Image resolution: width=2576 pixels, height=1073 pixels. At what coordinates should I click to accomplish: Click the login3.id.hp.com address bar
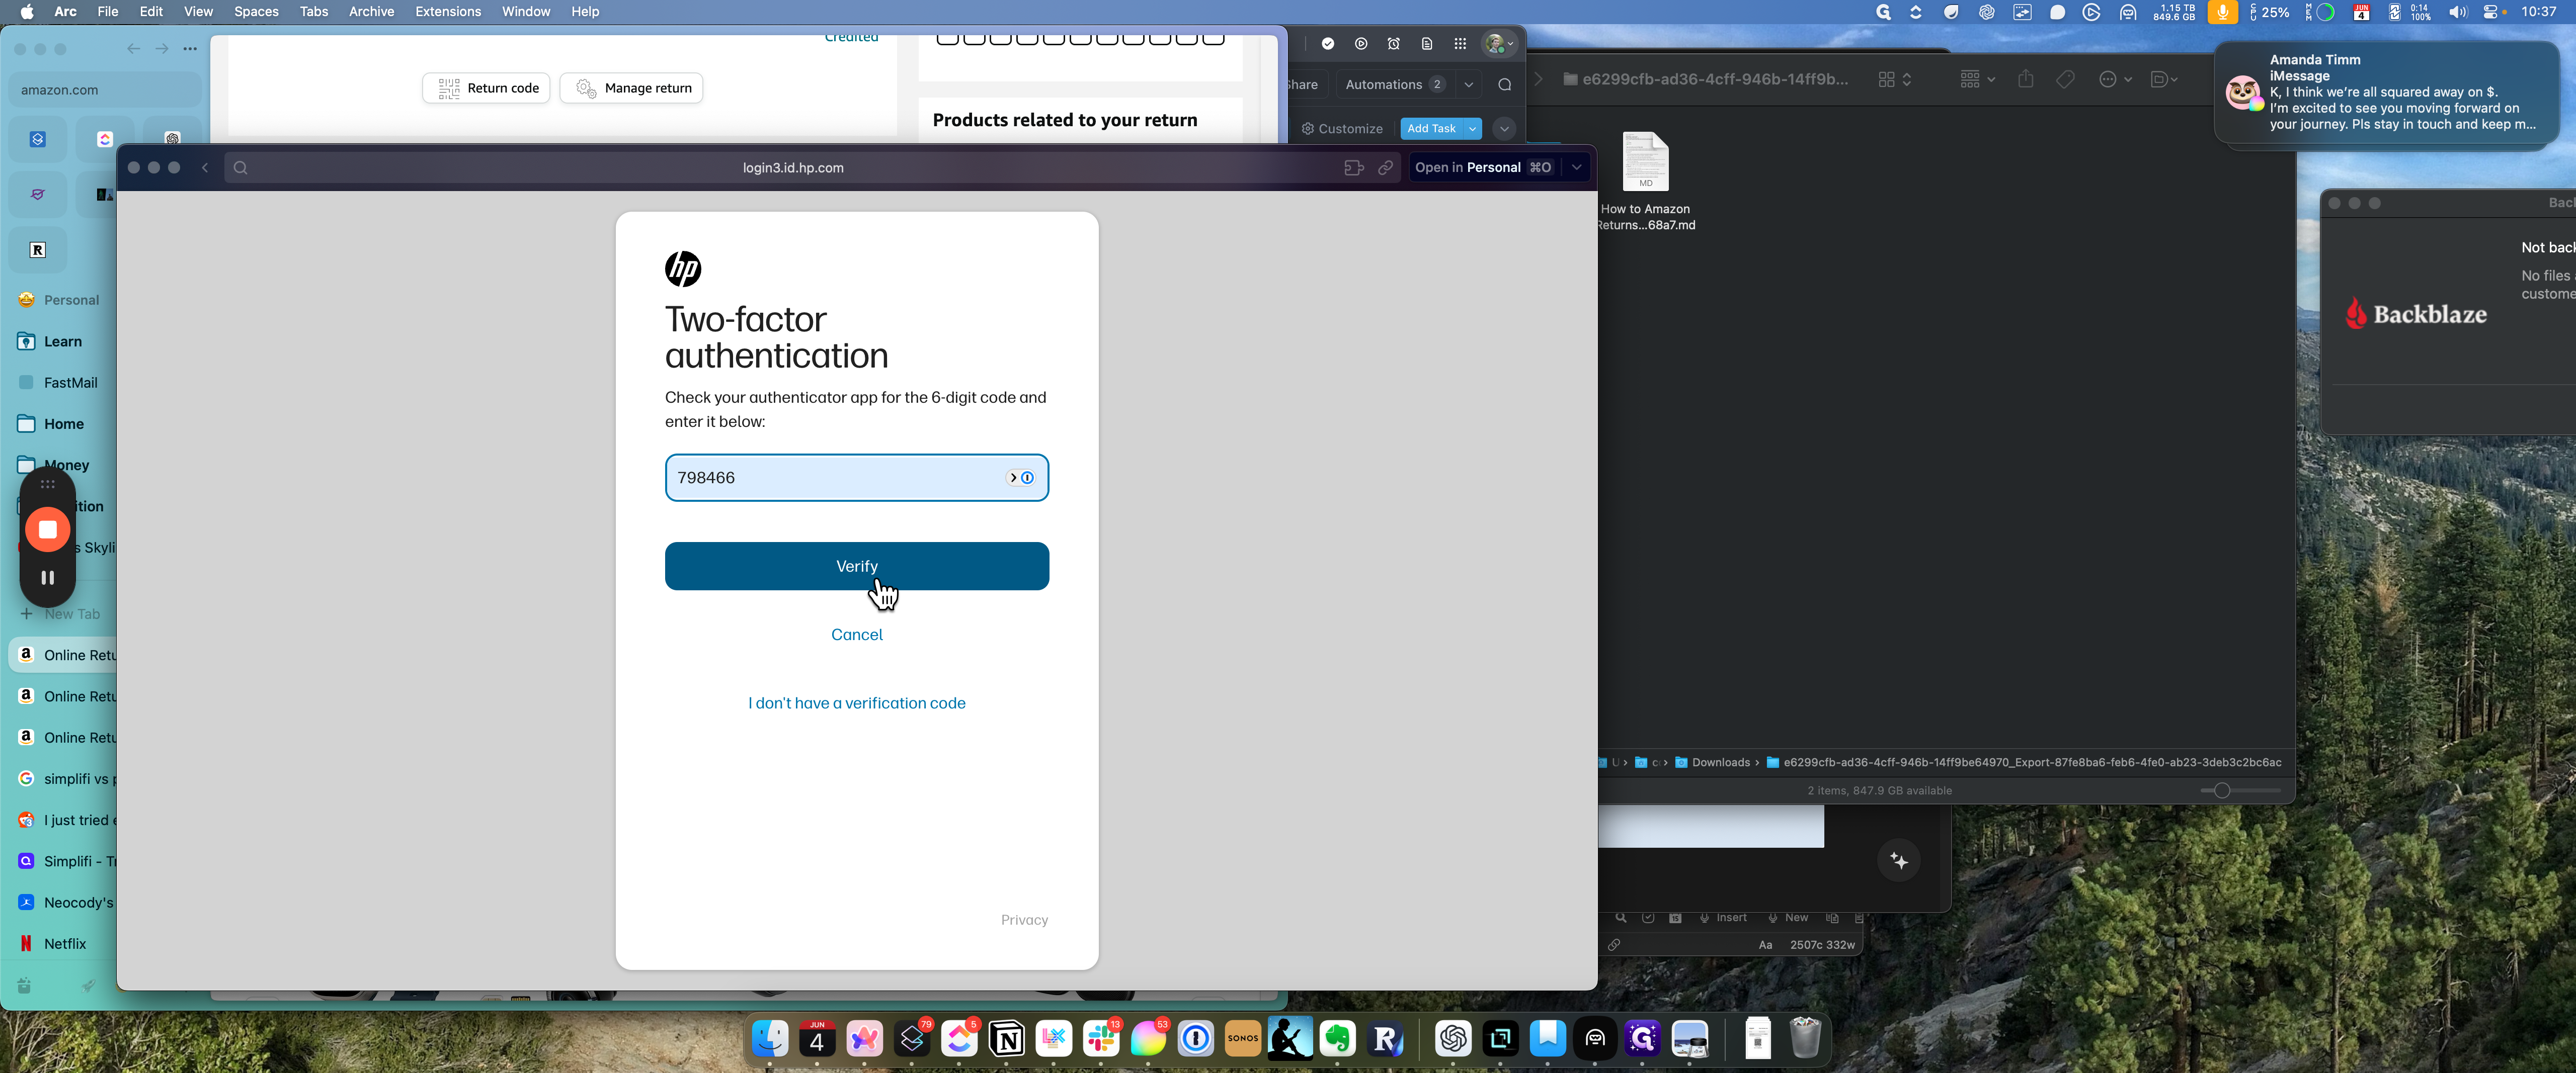[x=793, y=168]
